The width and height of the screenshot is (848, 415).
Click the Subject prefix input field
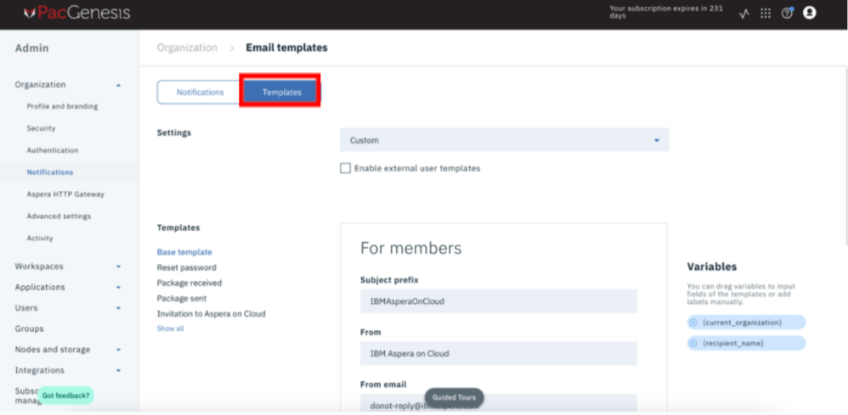(499, 301)
